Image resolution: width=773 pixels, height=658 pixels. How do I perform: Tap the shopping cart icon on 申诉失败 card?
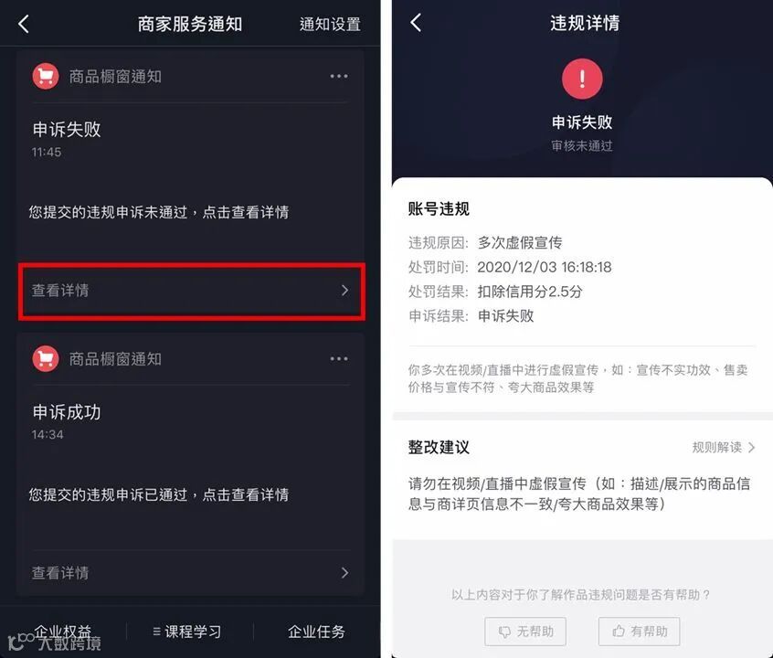click(46, 77)
